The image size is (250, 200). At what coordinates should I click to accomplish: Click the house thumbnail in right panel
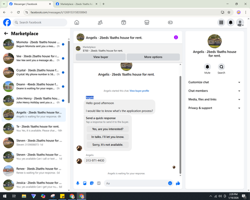coord(214,41)
